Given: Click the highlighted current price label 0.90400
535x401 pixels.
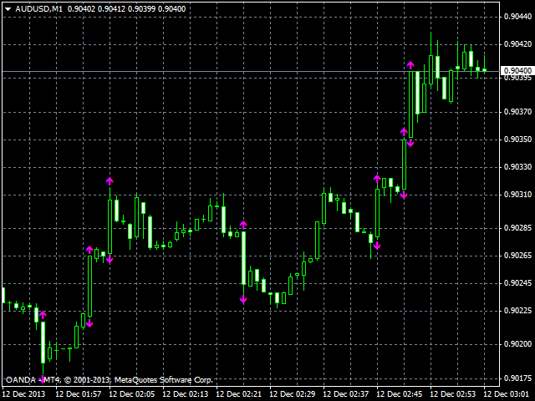Looking at the screenshot, I should (517, 70).
